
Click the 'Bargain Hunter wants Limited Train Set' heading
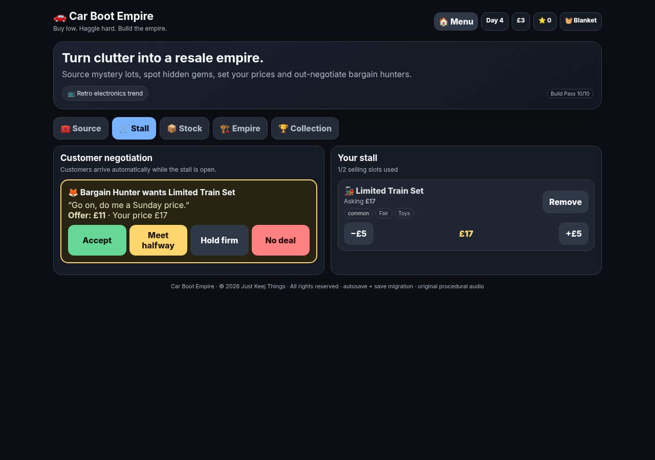pos(151,192)
